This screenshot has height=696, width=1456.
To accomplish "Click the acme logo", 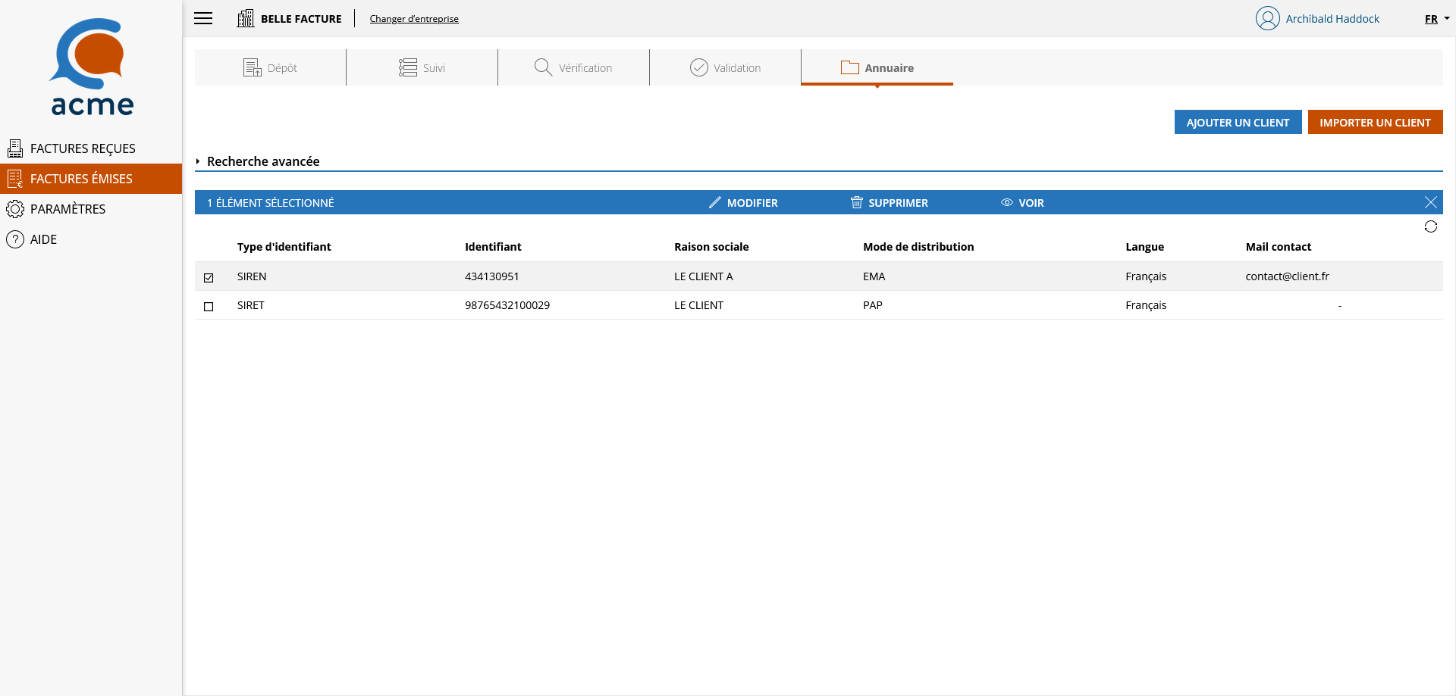I will click(91, 67).
